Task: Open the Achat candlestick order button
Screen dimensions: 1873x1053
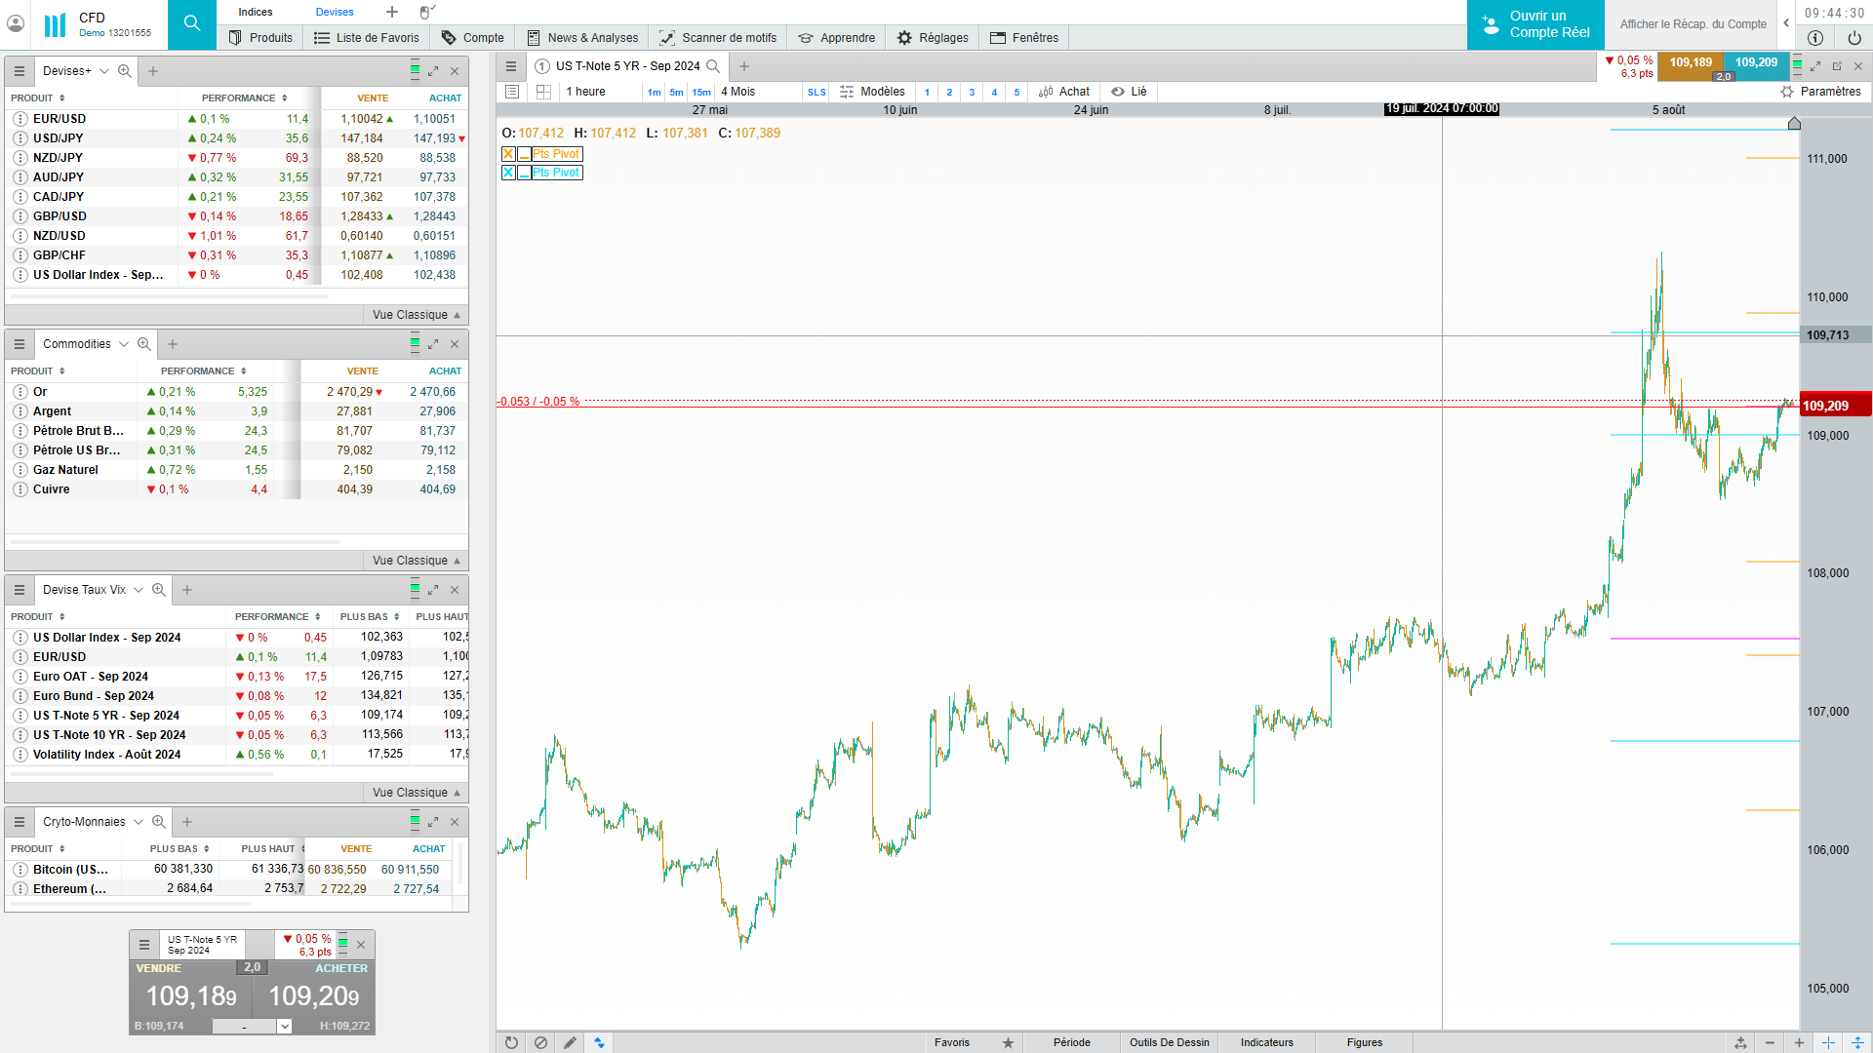Action: click(1063, 92)
